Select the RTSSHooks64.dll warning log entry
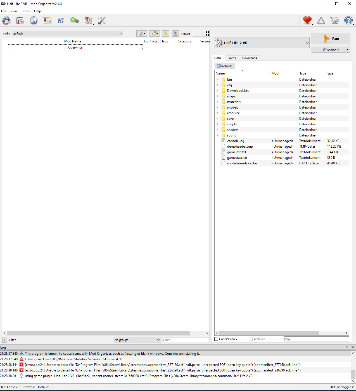 [x=175, y=359]
